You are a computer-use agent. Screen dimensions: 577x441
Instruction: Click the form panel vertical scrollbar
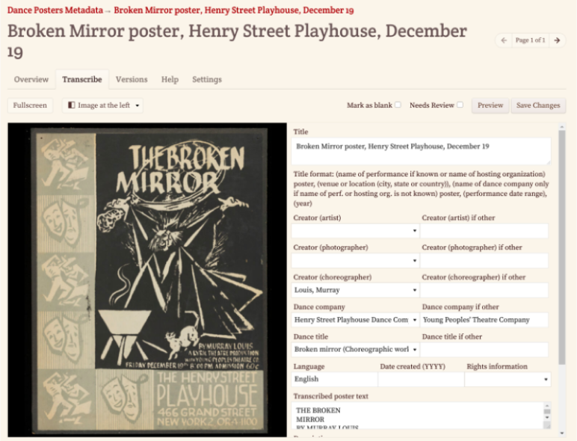[561, 247]
